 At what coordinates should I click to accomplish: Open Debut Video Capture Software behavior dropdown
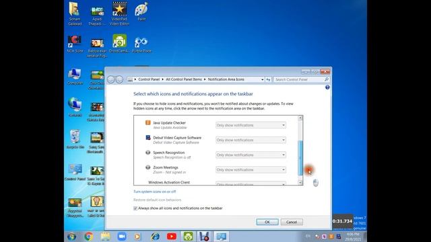click(251, 140)
